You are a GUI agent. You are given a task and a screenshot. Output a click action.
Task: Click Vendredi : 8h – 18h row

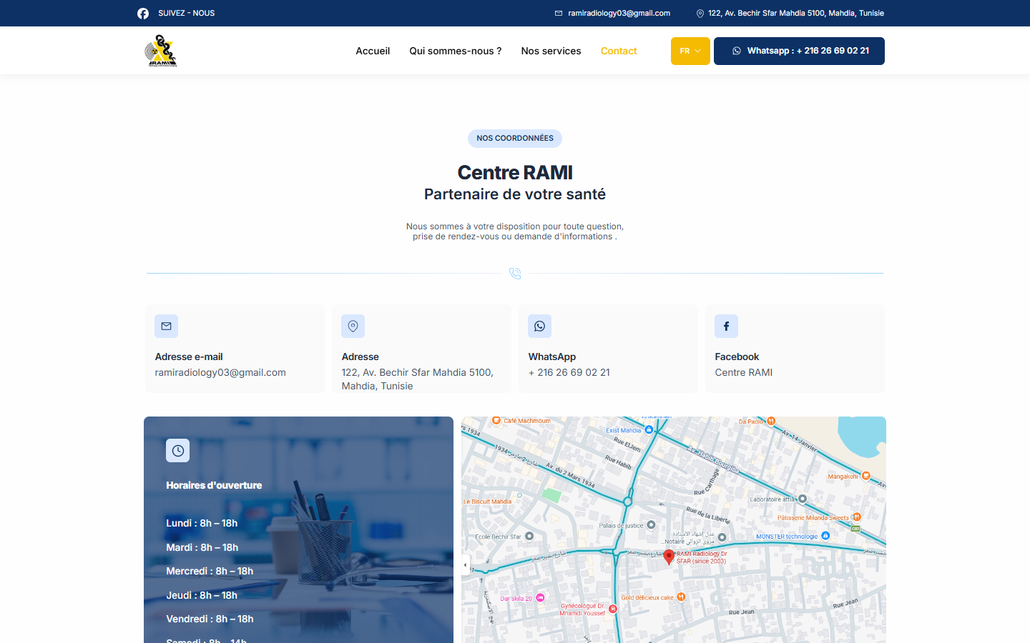tap(210, 619)
